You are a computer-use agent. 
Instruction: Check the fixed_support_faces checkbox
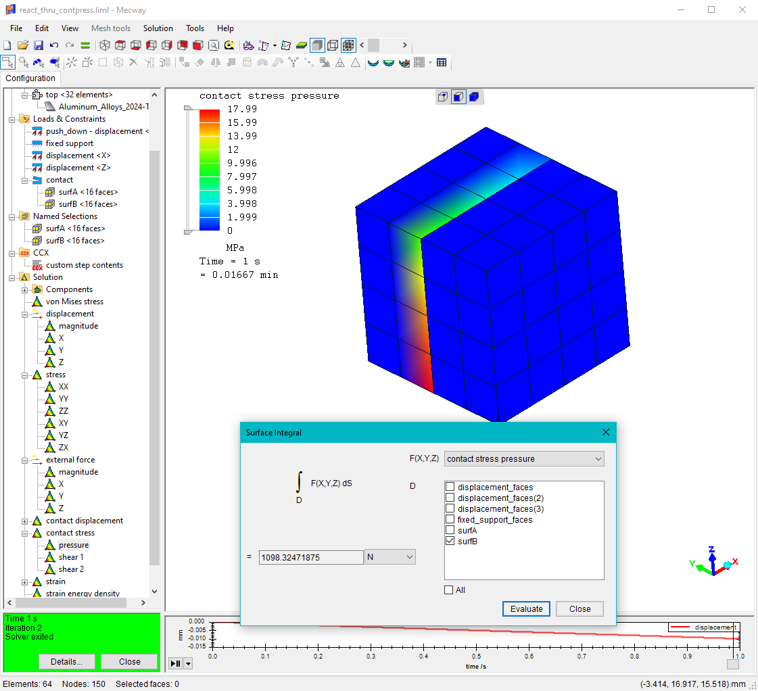[450, 519]
